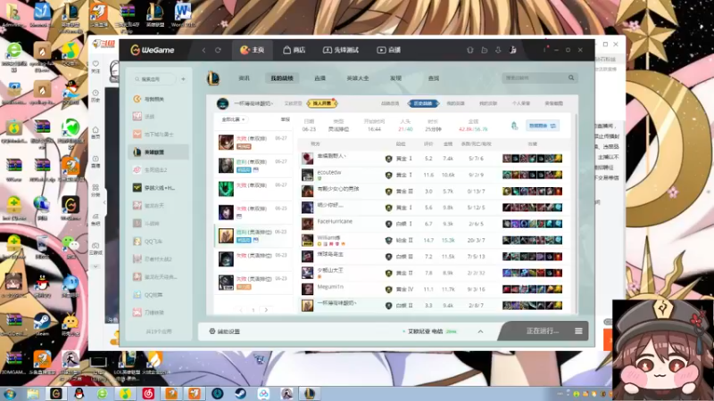Open the 发现 tab
This screenshot has height=401, width=714.
click(395, 78)
